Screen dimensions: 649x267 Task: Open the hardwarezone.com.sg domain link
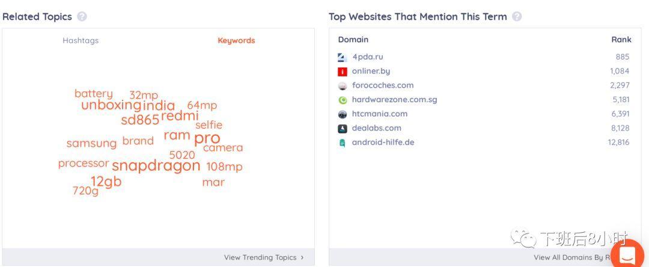tap(394, 100)
